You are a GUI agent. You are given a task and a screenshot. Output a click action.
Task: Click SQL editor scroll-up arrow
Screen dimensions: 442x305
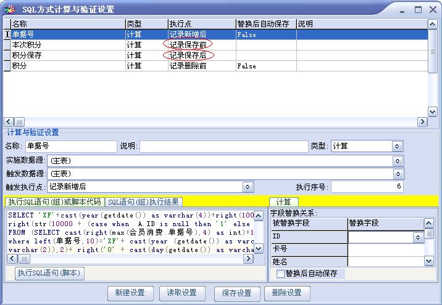click(258, 216)
